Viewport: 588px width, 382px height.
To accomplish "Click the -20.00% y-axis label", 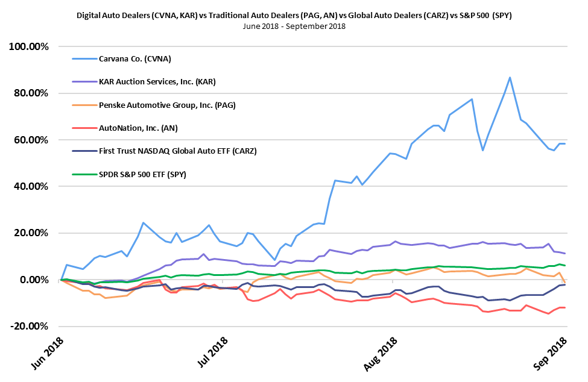I will point(30,326).
